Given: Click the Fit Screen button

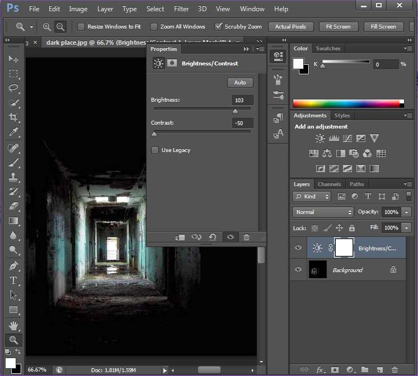Looking at the screenshot, I should (338, 27).
